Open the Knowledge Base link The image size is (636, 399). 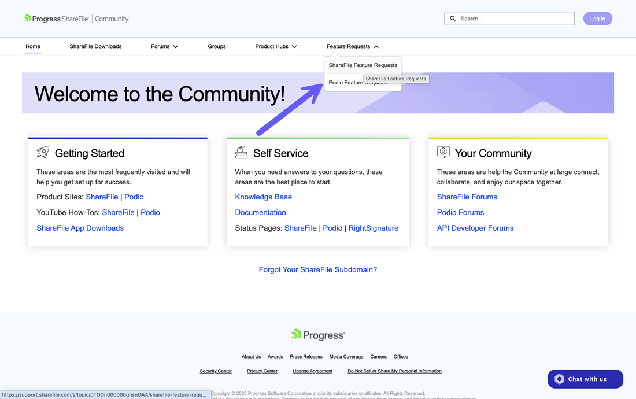[263, 197]
